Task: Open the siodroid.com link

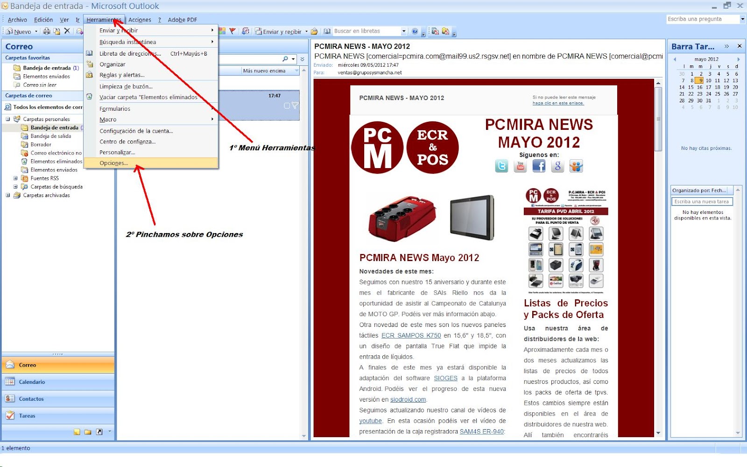Action: click(408, 399)
